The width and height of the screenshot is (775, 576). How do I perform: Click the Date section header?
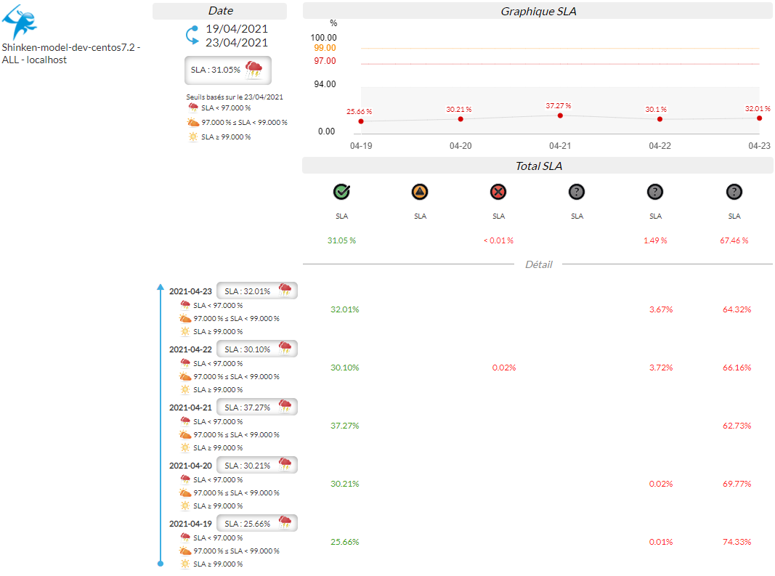(220, 11)
